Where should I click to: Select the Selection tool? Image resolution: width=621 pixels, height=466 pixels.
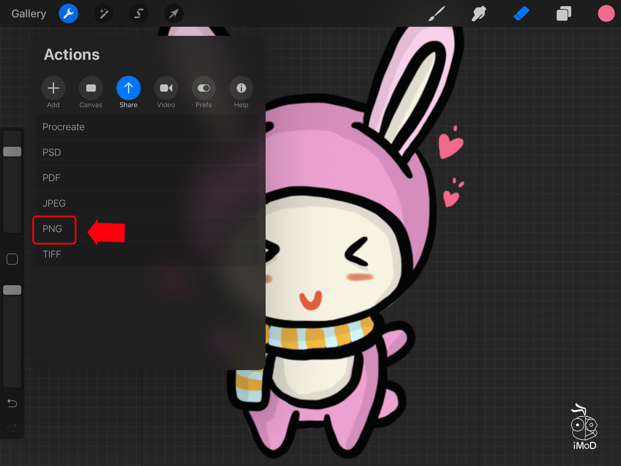(x=139, y=14)
